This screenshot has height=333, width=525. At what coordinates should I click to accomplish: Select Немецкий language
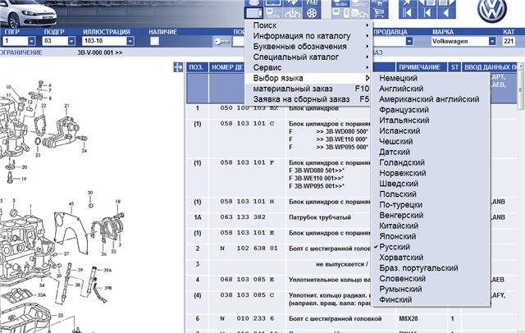pos(431,78)
